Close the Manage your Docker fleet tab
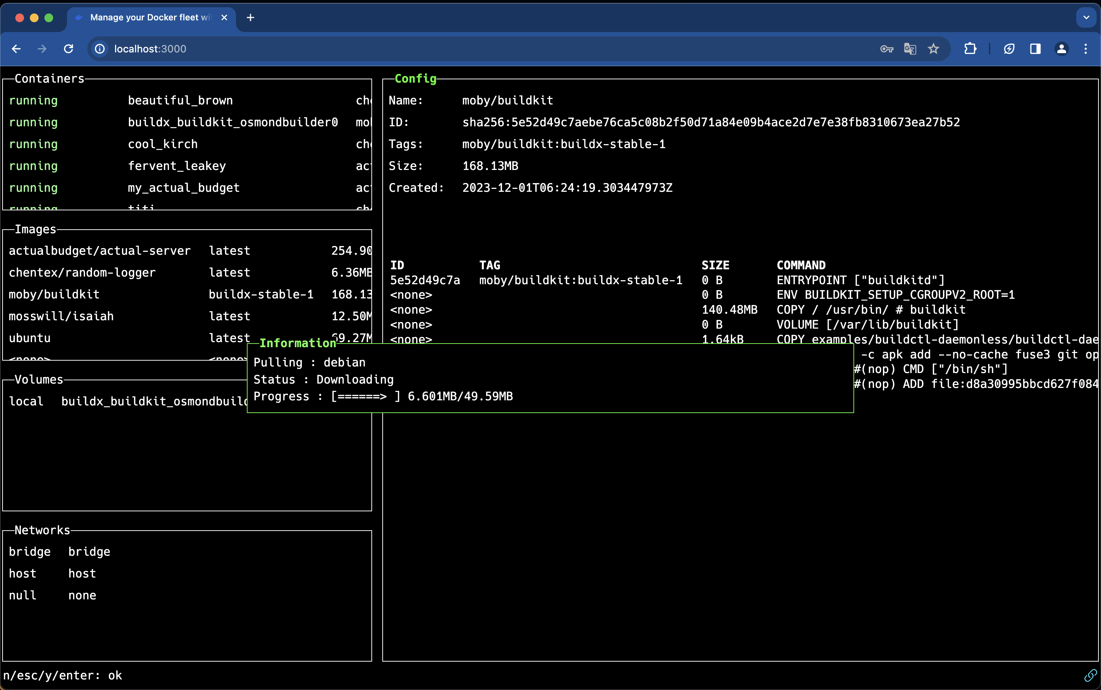Image resolution: width=1101 pixels, height=690 pixels. coord(224,17)
